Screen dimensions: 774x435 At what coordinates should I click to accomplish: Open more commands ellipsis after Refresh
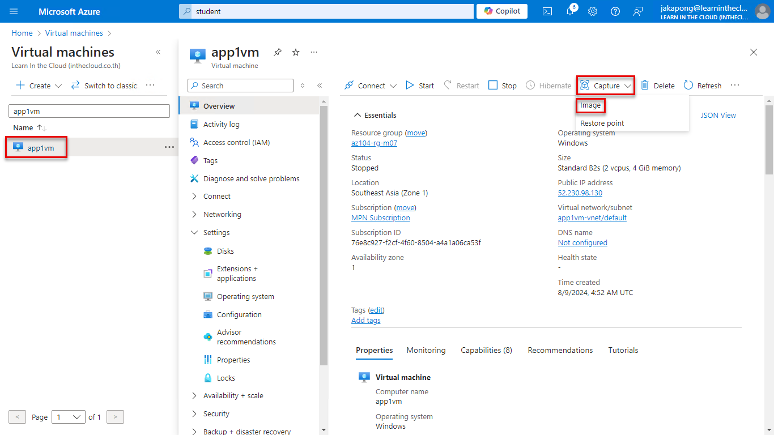point(735,86)
